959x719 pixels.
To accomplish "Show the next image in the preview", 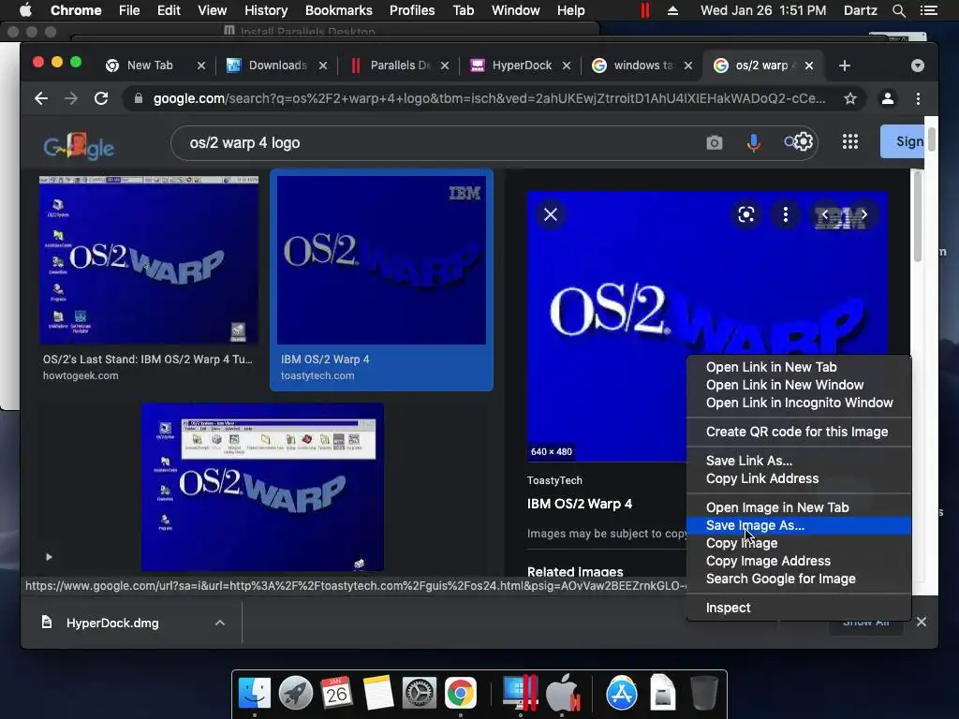I will [864, 214].
